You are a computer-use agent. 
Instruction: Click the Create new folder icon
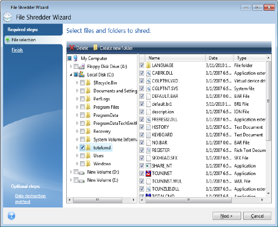(x=95, y=47)
